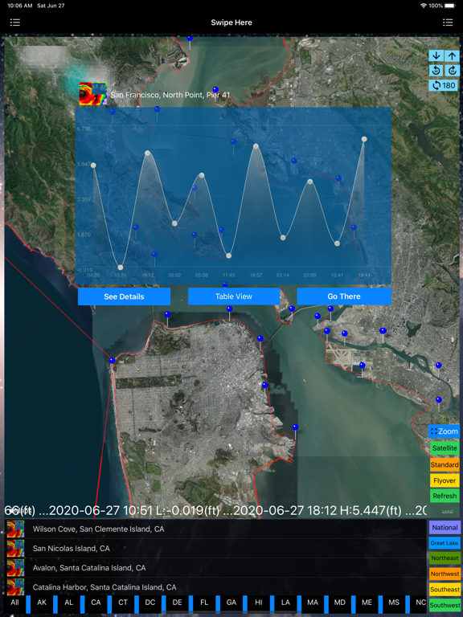463x617 pixels.
Task: Select the National region filter
Action: [x=445, y=527]
